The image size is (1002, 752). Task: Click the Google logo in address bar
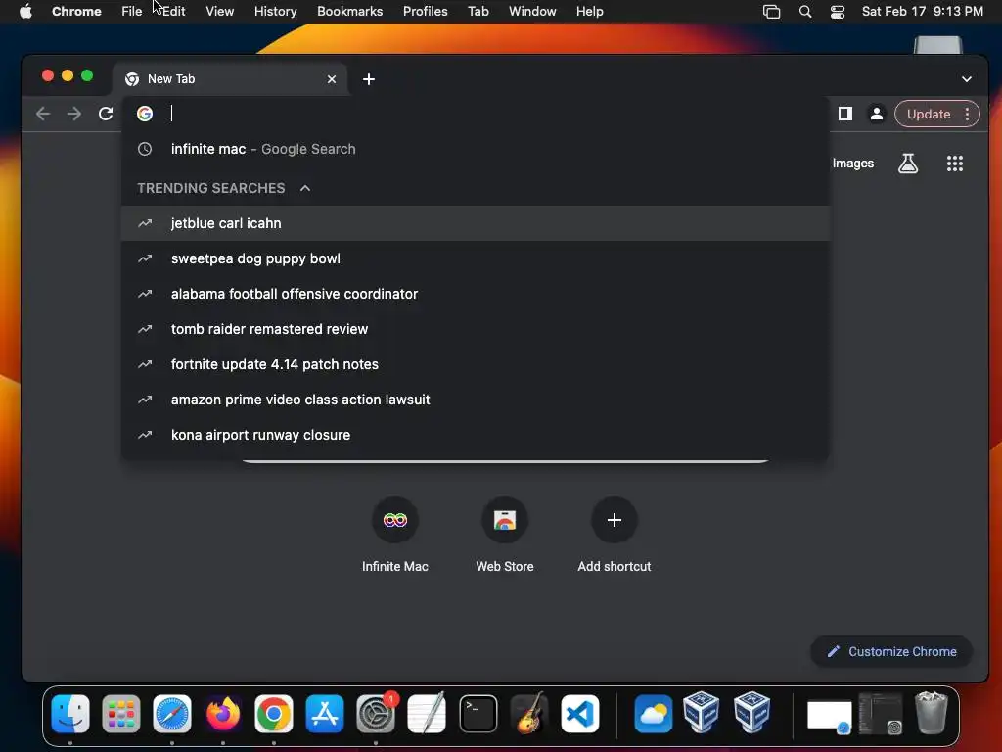[x=145, y=114]
